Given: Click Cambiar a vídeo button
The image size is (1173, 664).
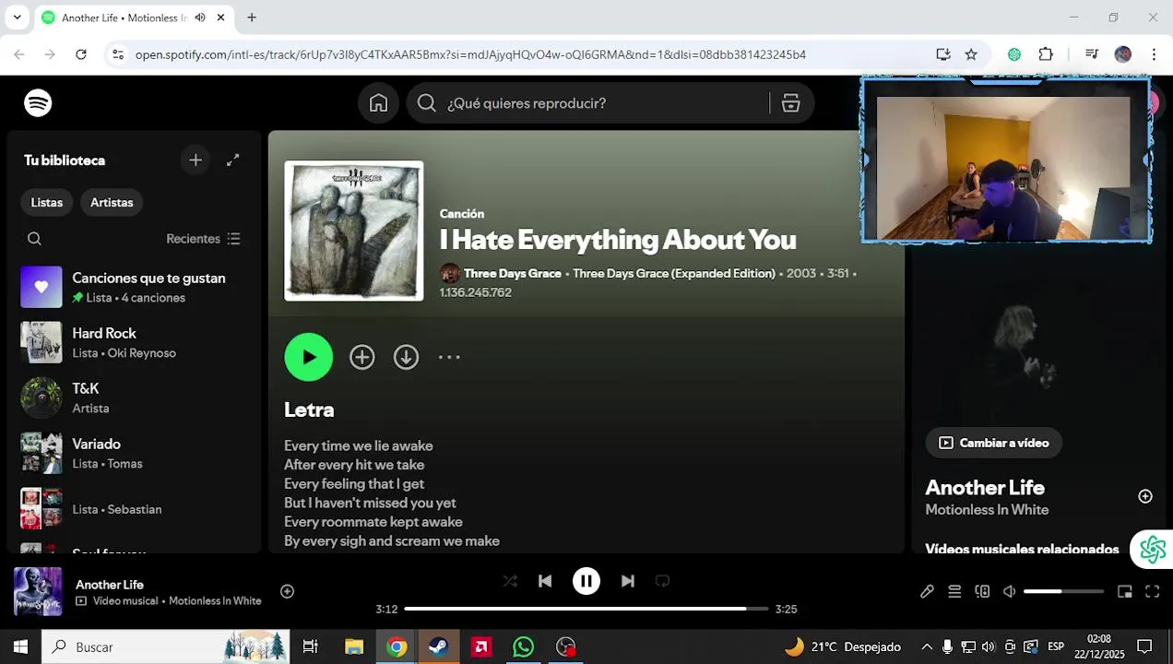Looking at the screenshot, I should click(994, 443).
